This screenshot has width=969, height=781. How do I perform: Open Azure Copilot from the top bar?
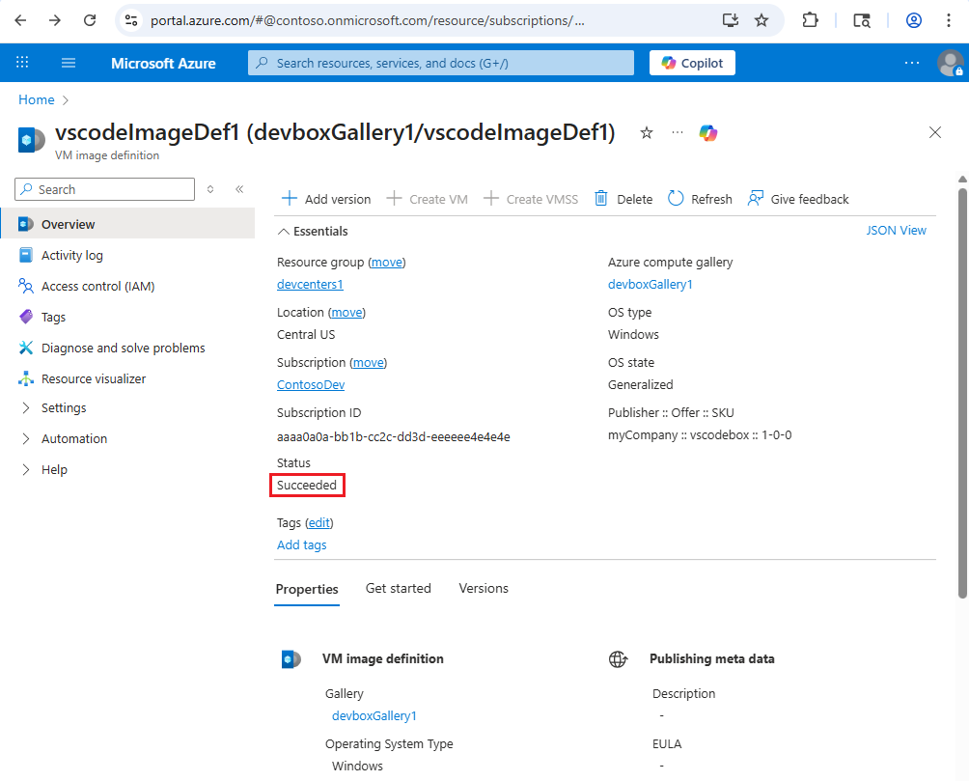691,62
